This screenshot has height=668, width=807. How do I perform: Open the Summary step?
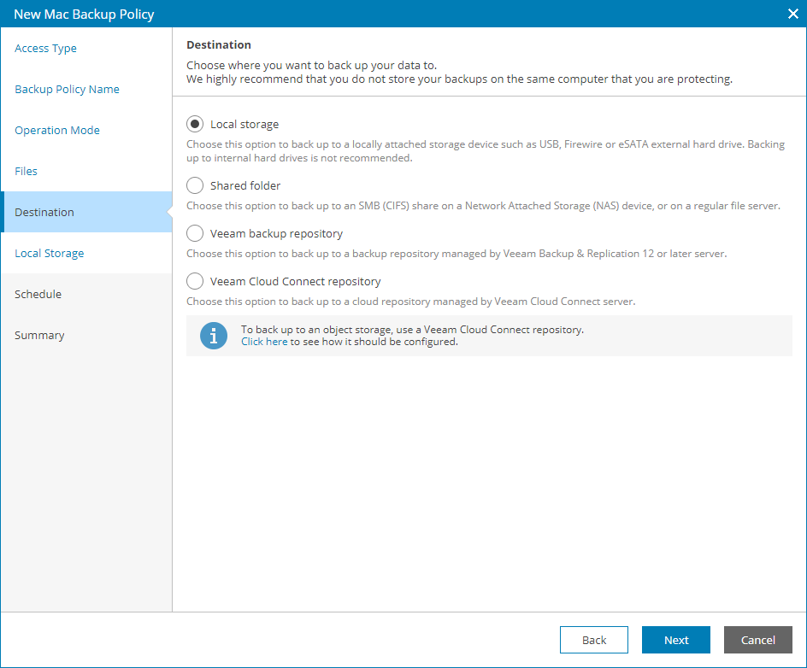coord(39,336)
